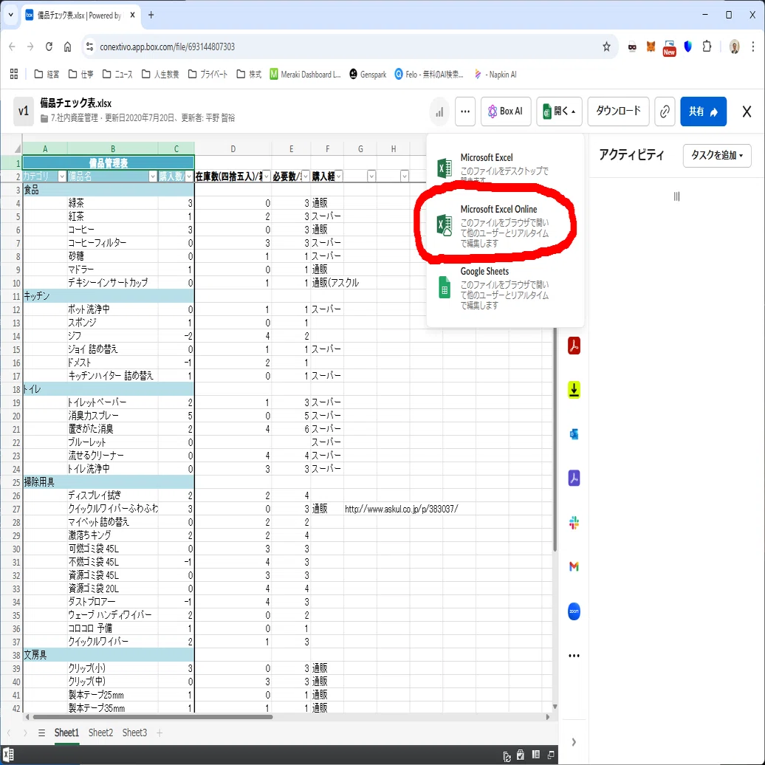Open filter dropdown in column G header

[x=371, y=176]
